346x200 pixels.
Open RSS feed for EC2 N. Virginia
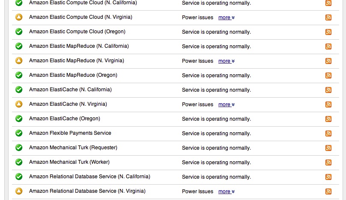coord(328,17)
